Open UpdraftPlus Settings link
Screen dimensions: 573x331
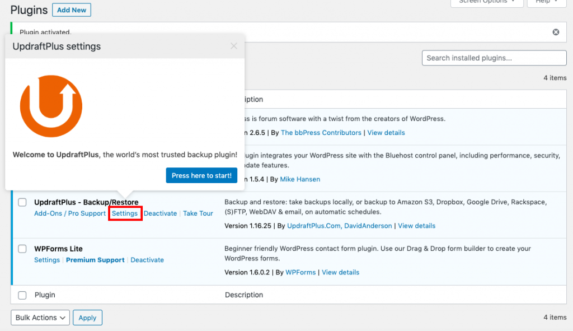point(125,213)
